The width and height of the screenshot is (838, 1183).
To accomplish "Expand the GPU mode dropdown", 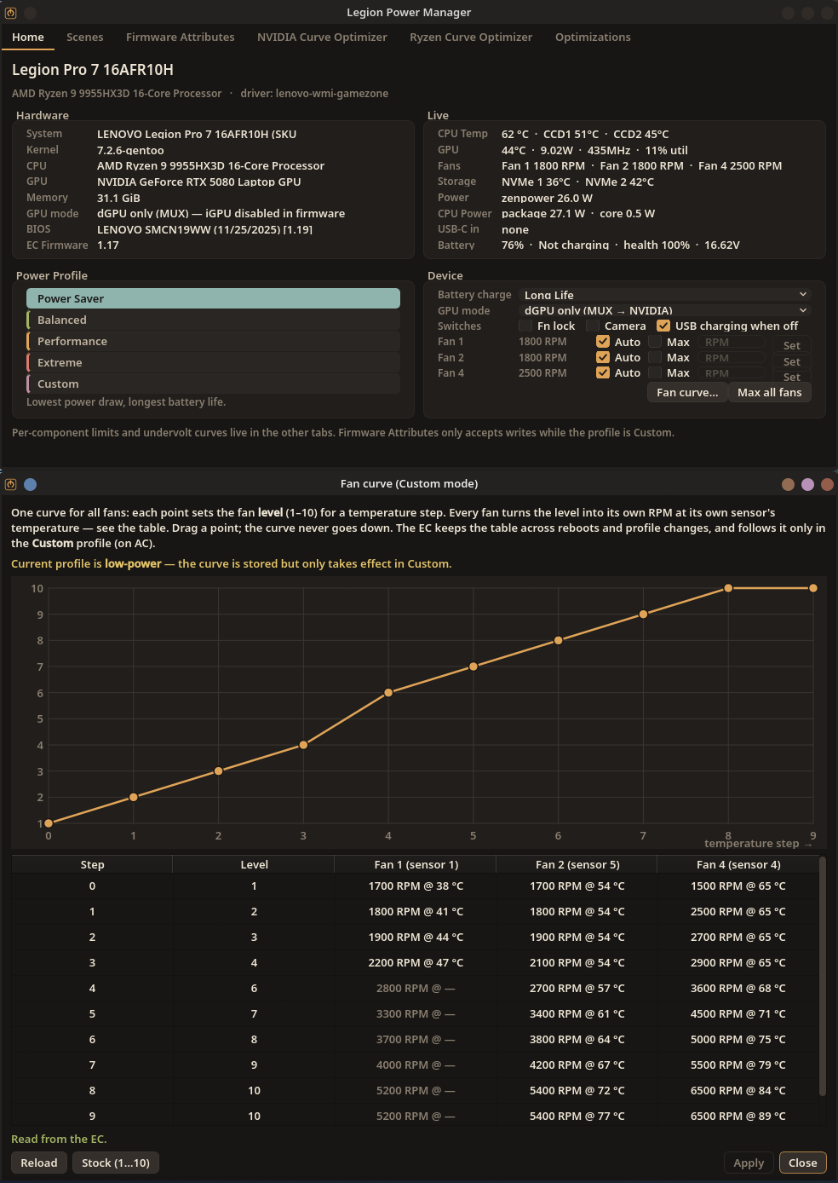I will coord(664,310).
